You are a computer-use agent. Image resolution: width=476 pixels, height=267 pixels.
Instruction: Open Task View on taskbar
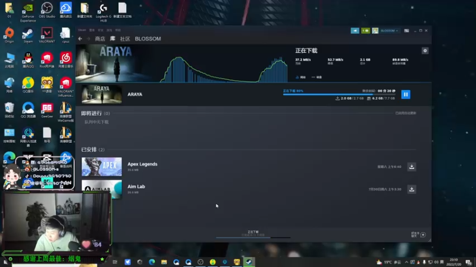tap(115, 262)
